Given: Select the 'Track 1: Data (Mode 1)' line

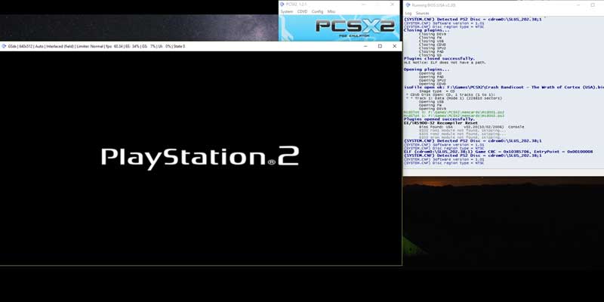Looking at the screenshot, I should click(x=454, y=98).
